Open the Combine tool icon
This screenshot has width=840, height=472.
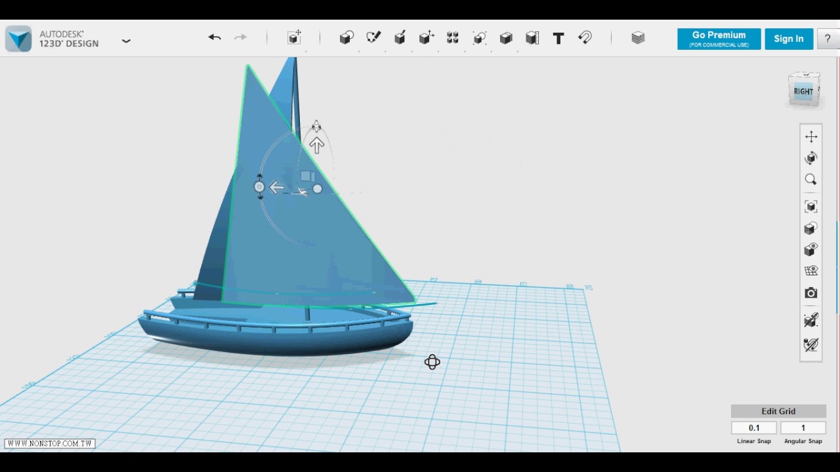506,38
